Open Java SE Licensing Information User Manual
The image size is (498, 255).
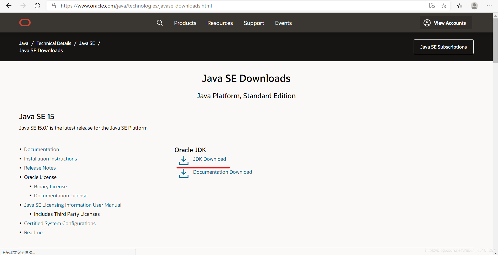point(73,205)
